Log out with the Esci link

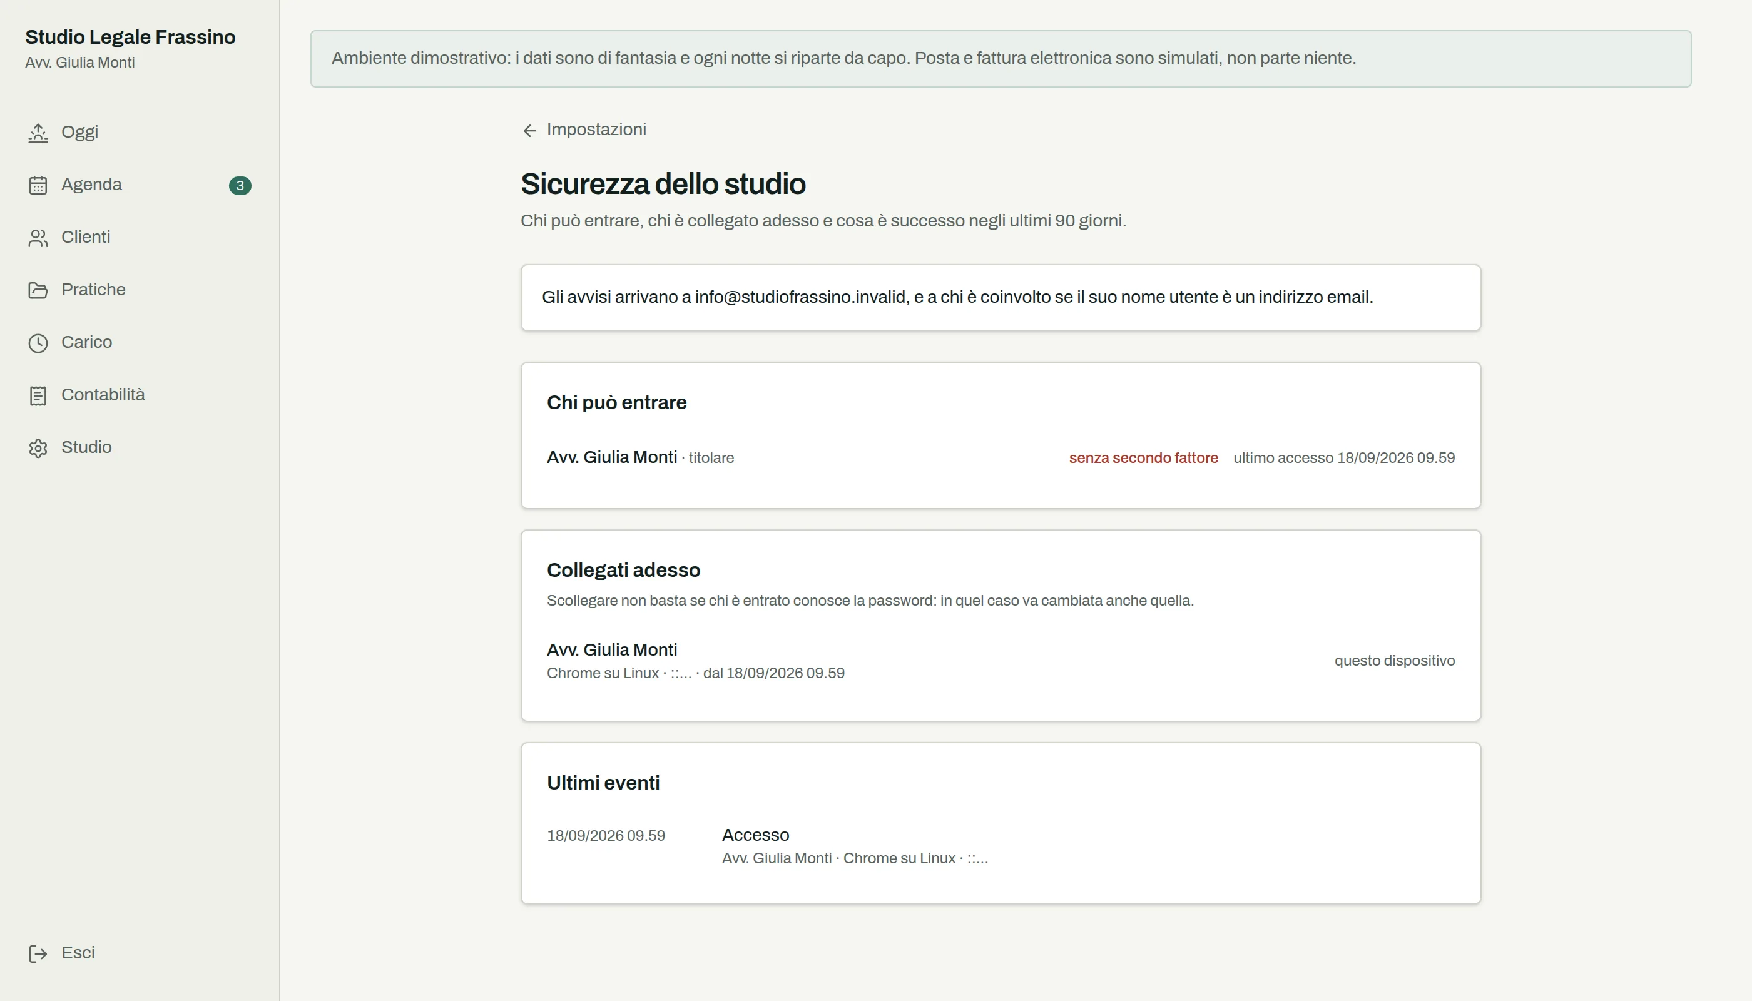point(140,953)
